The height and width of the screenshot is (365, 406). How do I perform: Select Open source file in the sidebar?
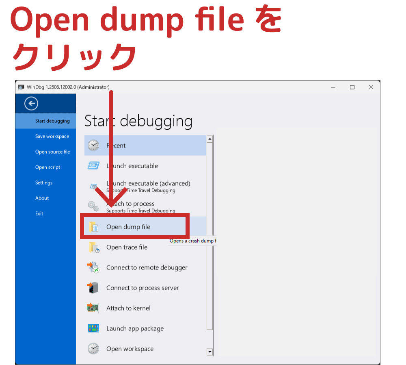click(x=52, y=152)
